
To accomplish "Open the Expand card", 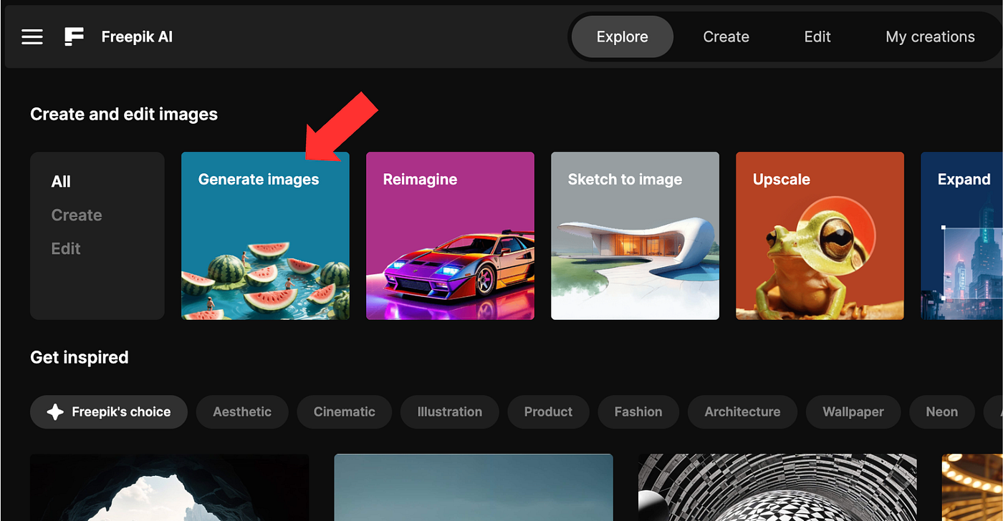I will (x=961, y=235).
